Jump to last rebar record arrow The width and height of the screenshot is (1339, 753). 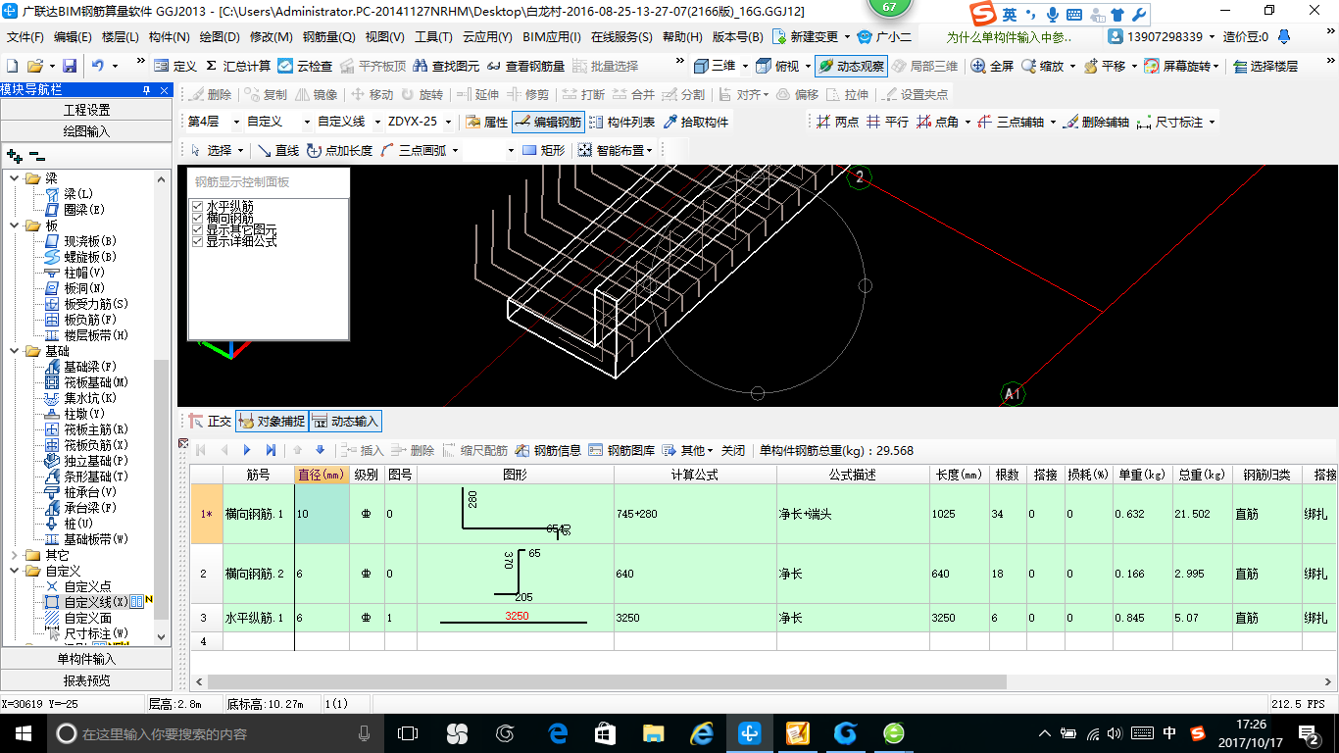(271, 450)
